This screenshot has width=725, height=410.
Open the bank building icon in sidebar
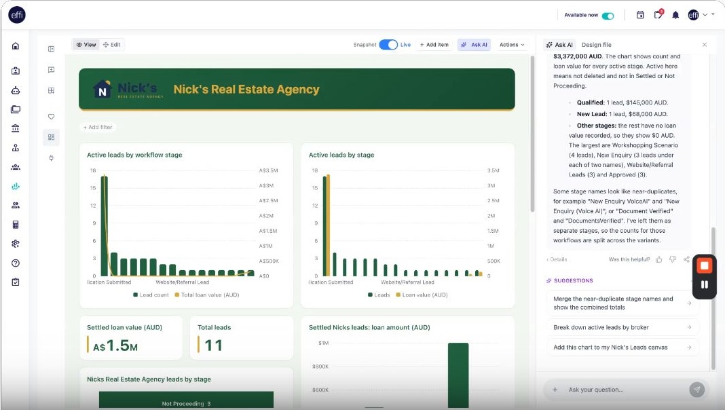15,128
